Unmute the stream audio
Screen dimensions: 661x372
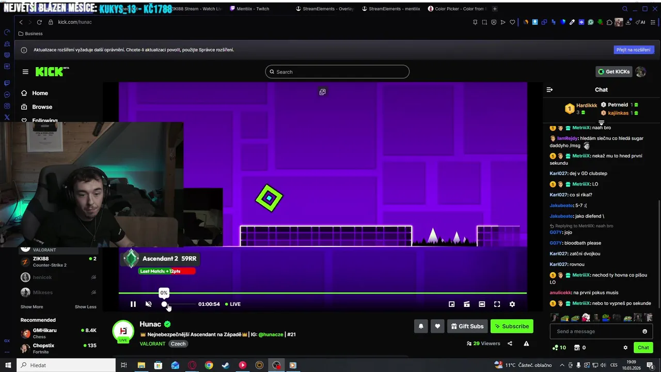tap(148, 304)
